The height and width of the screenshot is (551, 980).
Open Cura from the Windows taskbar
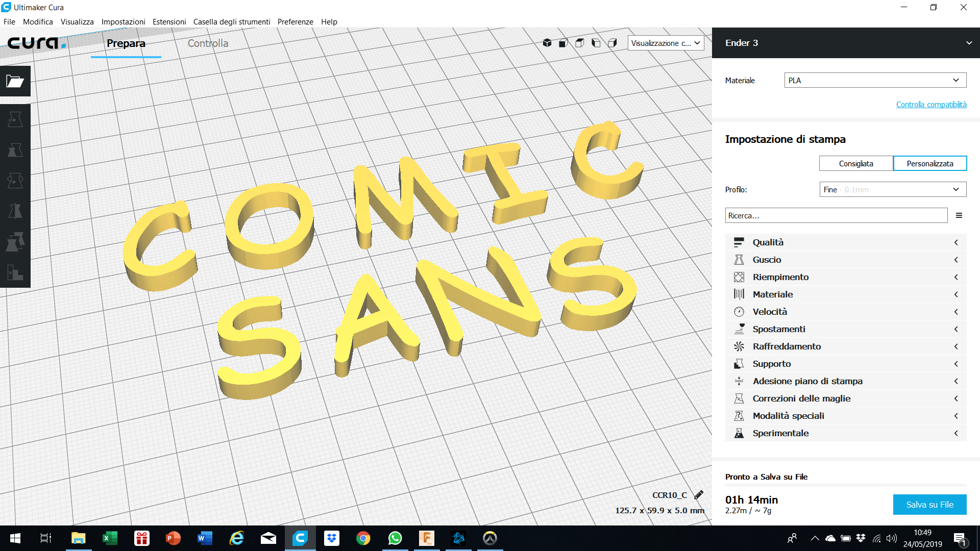click(x=300, y=538)
